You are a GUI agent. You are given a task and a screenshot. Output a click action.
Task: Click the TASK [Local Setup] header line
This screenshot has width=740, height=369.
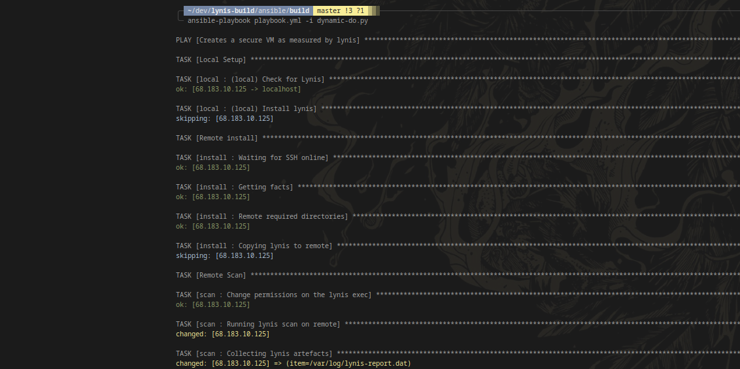tap(211, 60)
